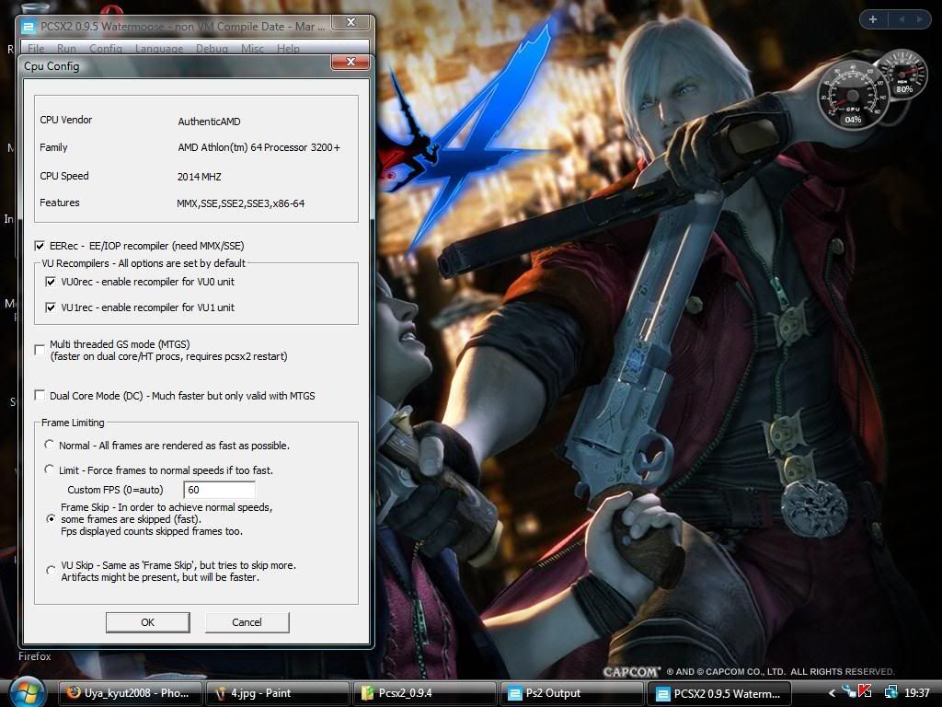Add a gadget with the sidebar plus icon
942x707 pixels.
873,19
